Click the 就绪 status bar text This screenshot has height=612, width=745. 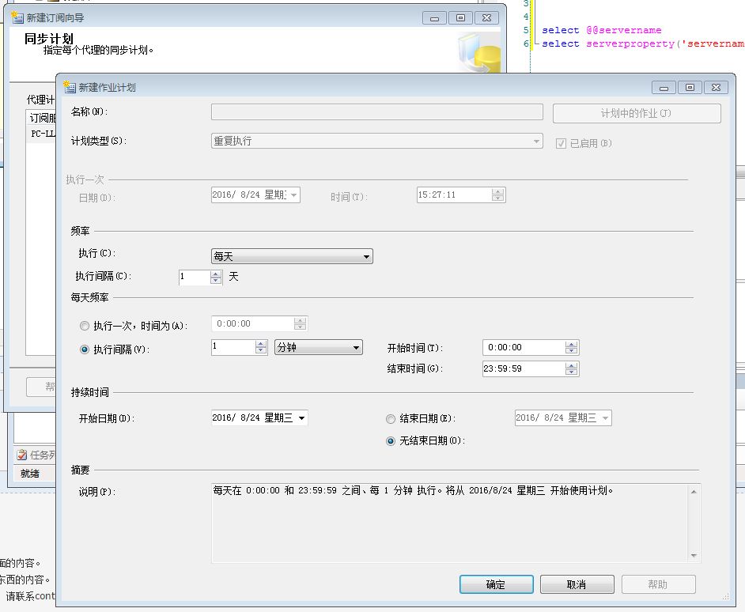30,474
